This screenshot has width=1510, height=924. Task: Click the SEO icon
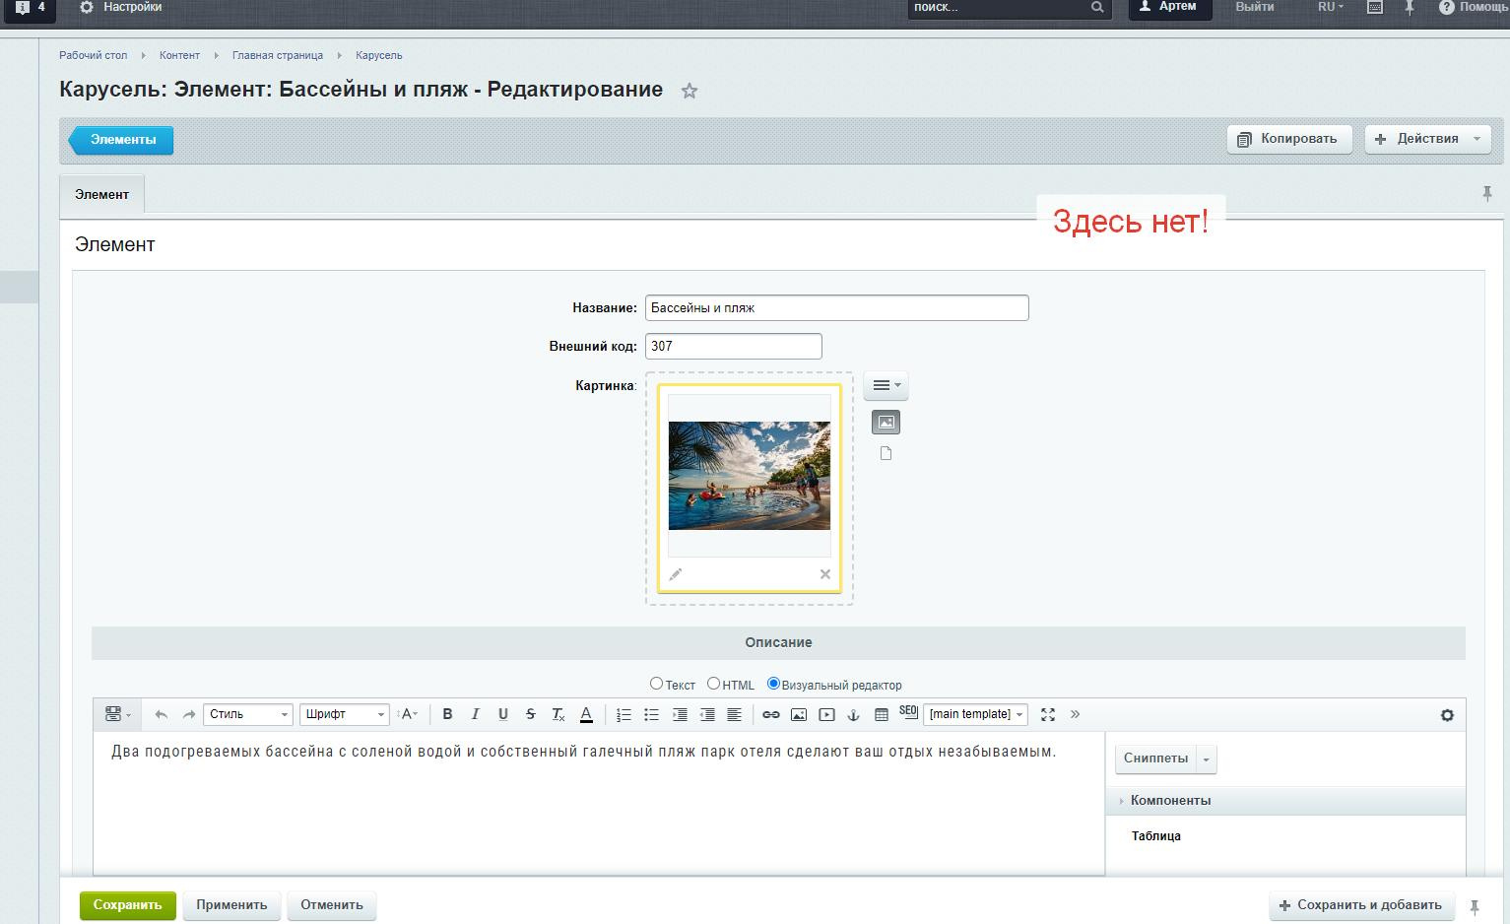[908, 711]
